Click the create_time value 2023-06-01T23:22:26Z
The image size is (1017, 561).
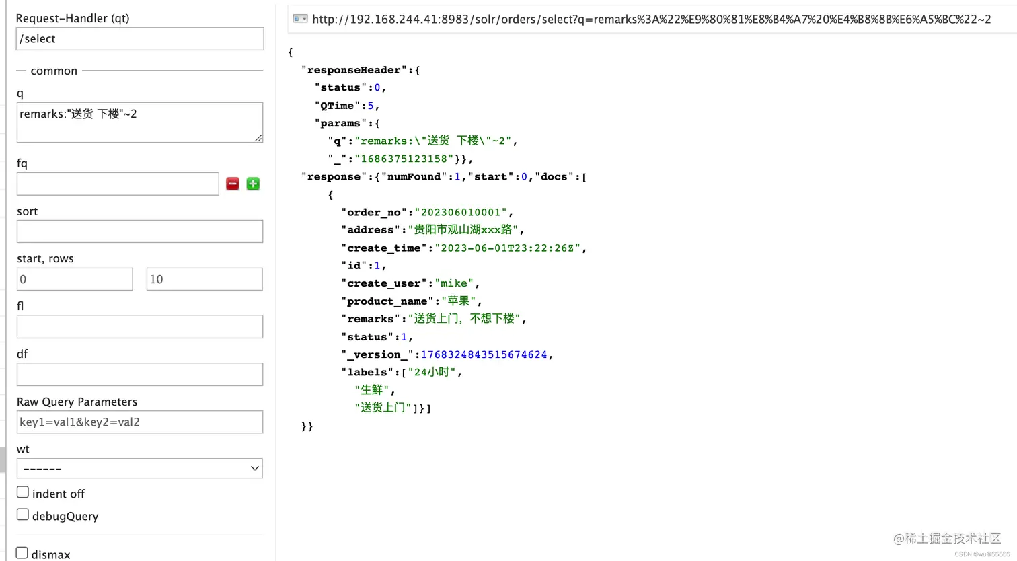click(508, 248)
